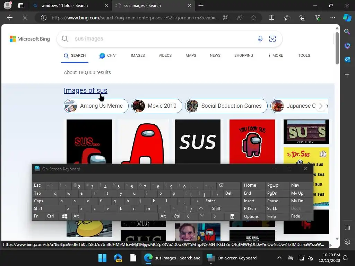
Task: Toggle right Shift key on On-Screen Keyboard
Action: coord(225,209)
